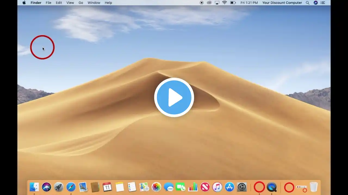Open the Window menu
Viewport: 348px width, 195px height.
click(x=94, y=3)
